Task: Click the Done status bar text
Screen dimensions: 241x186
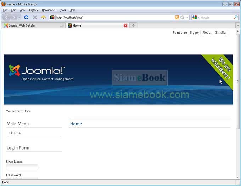Action: 6,182
